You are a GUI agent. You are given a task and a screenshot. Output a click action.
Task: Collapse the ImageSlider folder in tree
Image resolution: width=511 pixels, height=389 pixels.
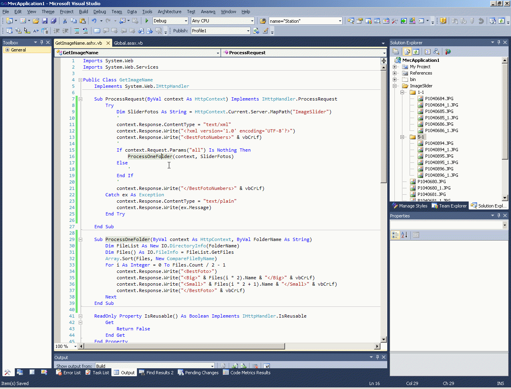click(395, 86)
